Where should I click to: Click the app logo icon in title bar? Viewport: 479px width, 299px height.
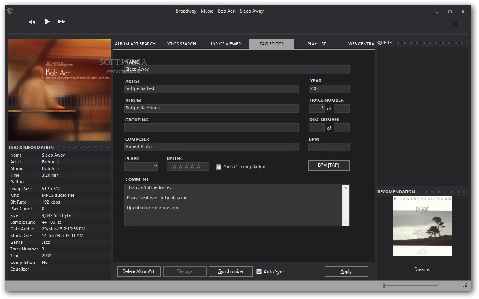10,11
